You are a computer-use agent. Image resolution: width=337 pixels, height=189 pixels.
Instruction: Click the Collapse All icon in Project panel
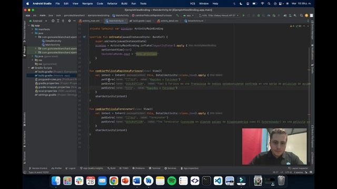pos(63,21)
